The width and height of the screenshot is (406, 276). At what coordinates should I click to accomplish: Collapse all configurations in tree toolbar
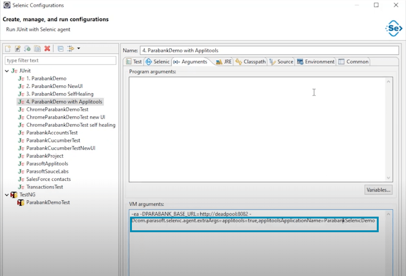click(61, 49)
